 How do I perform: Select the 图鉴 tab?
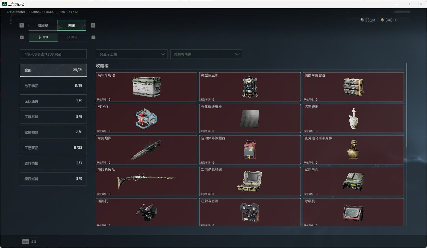[72, 26]
